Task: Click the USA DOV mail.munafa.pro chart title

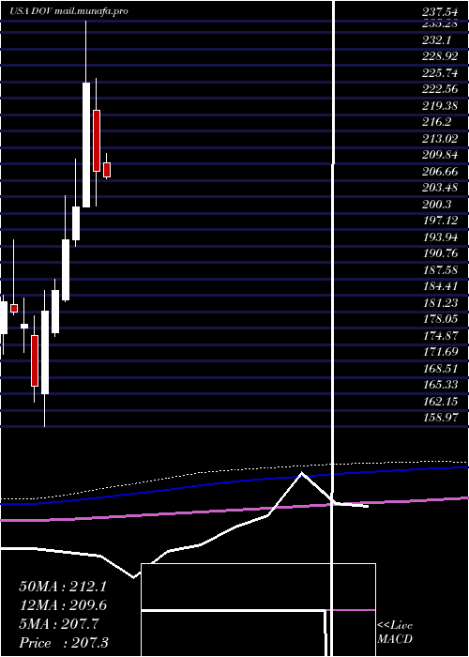Action: (x=68, y=11)
